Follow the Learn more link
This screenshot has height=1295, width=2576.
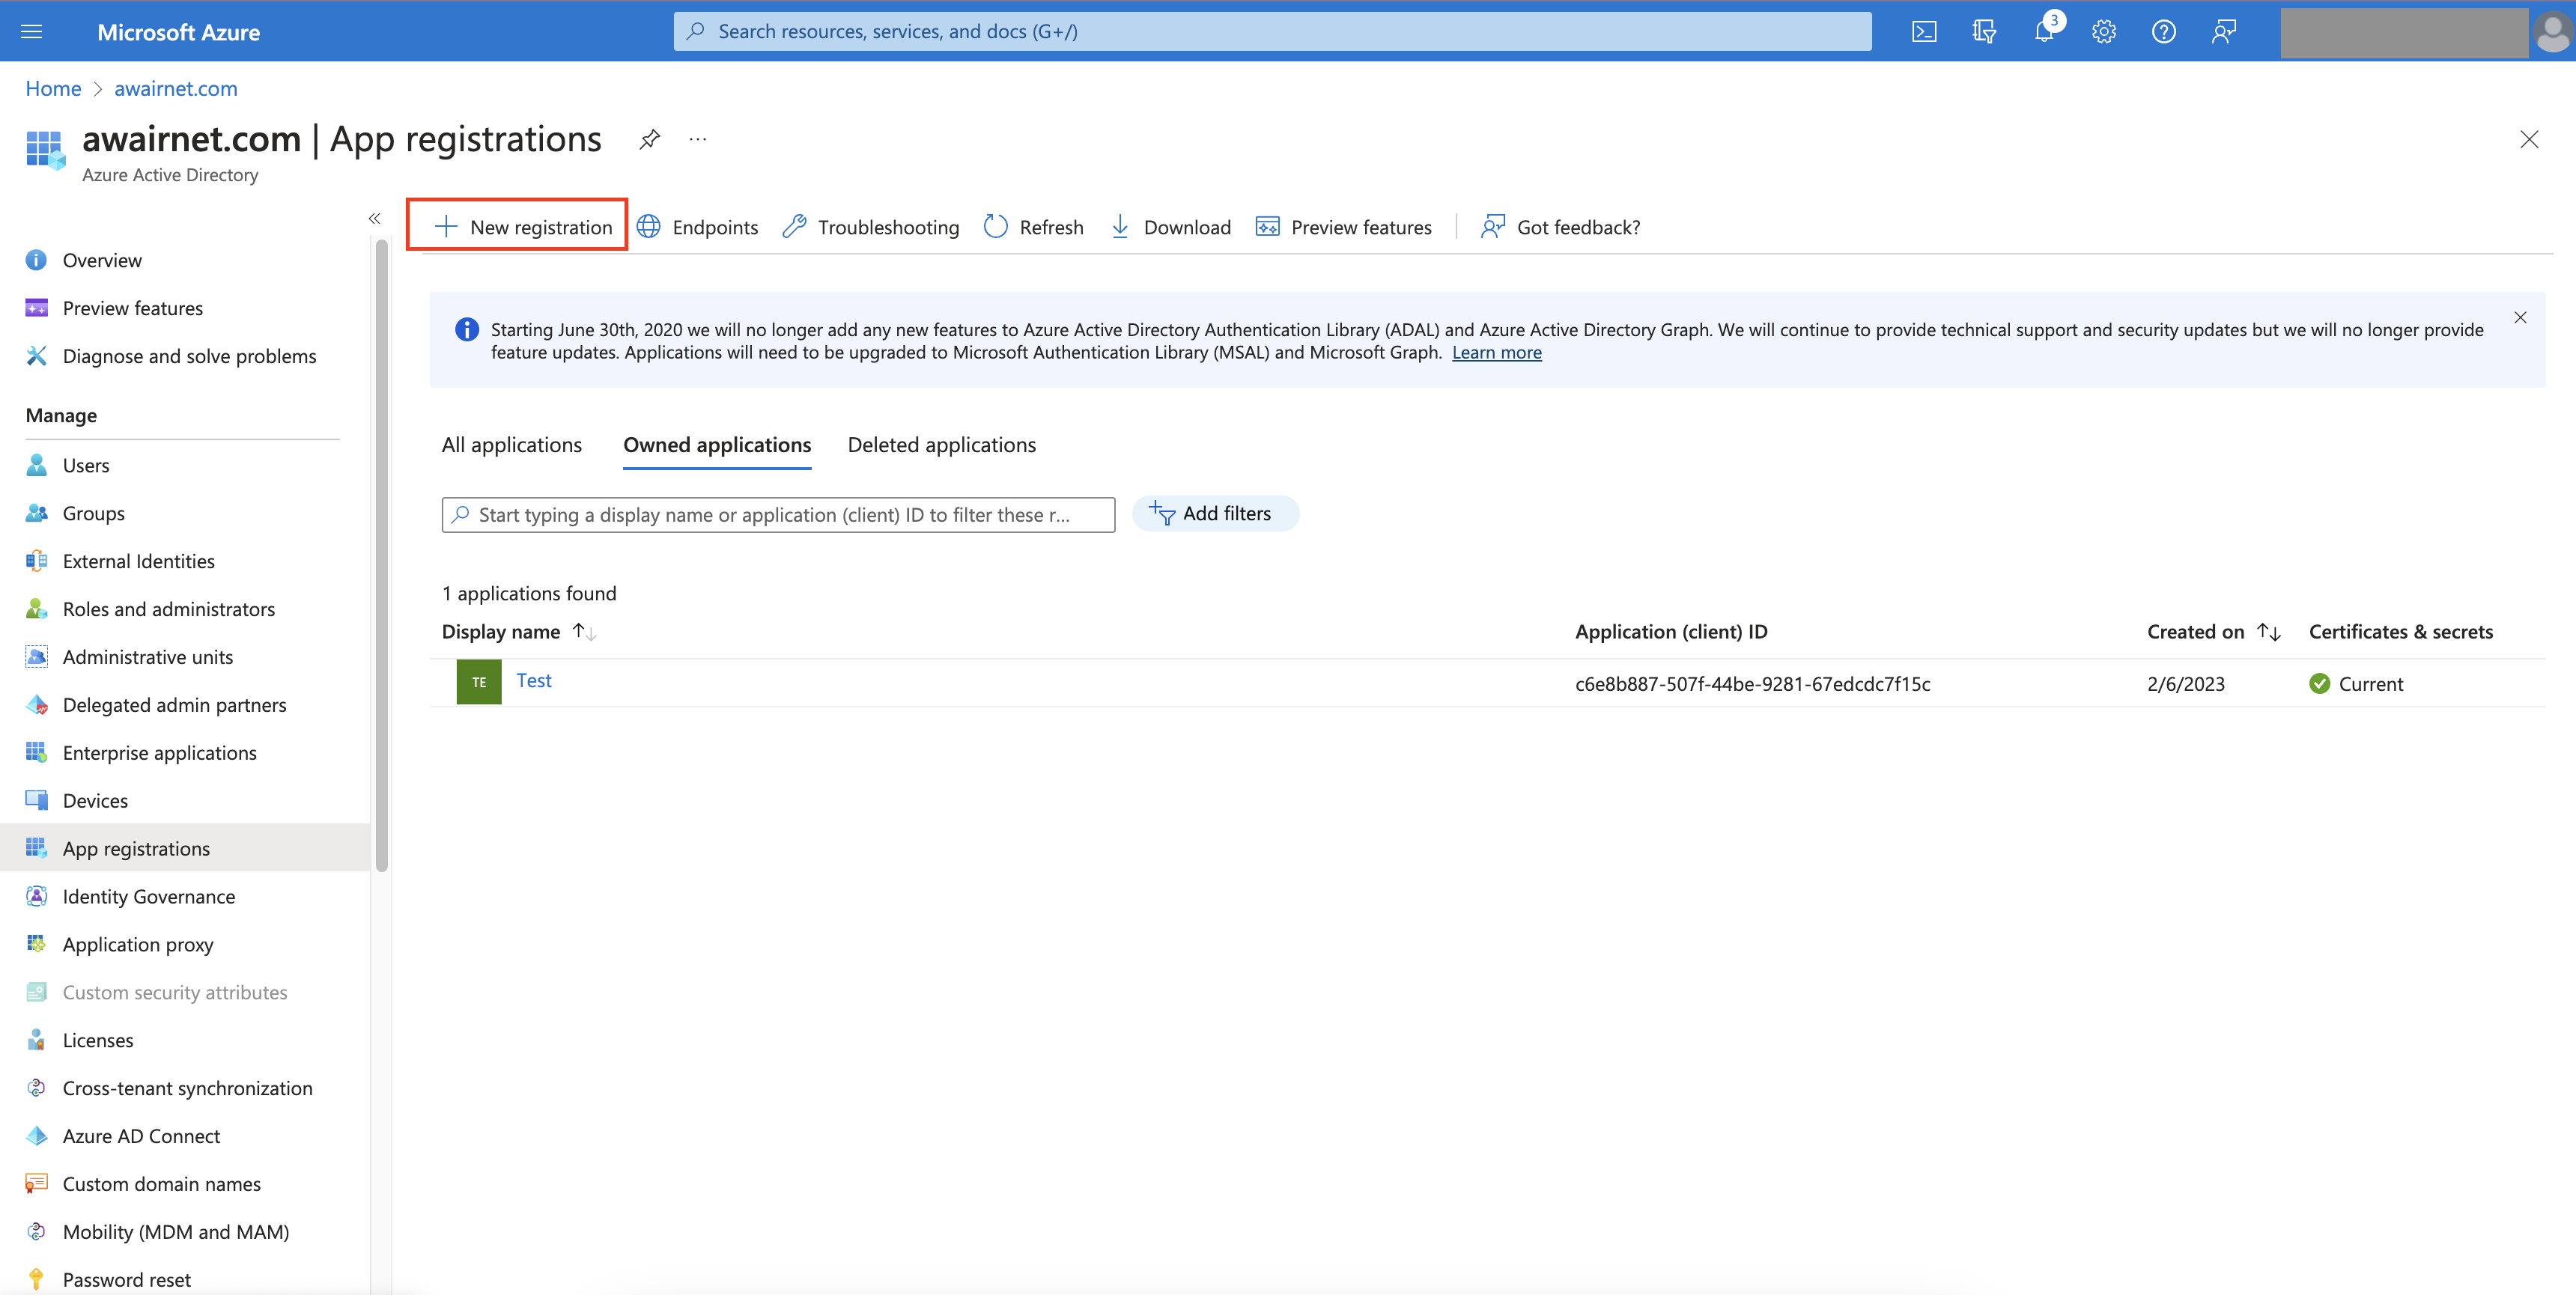1496,352
